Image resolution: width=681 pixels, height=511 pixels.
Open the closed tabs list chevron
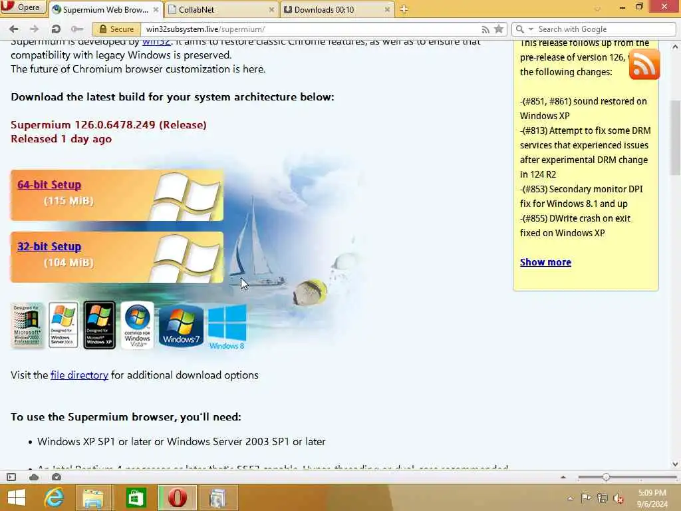pyautogui.click(x=598, y=9)
